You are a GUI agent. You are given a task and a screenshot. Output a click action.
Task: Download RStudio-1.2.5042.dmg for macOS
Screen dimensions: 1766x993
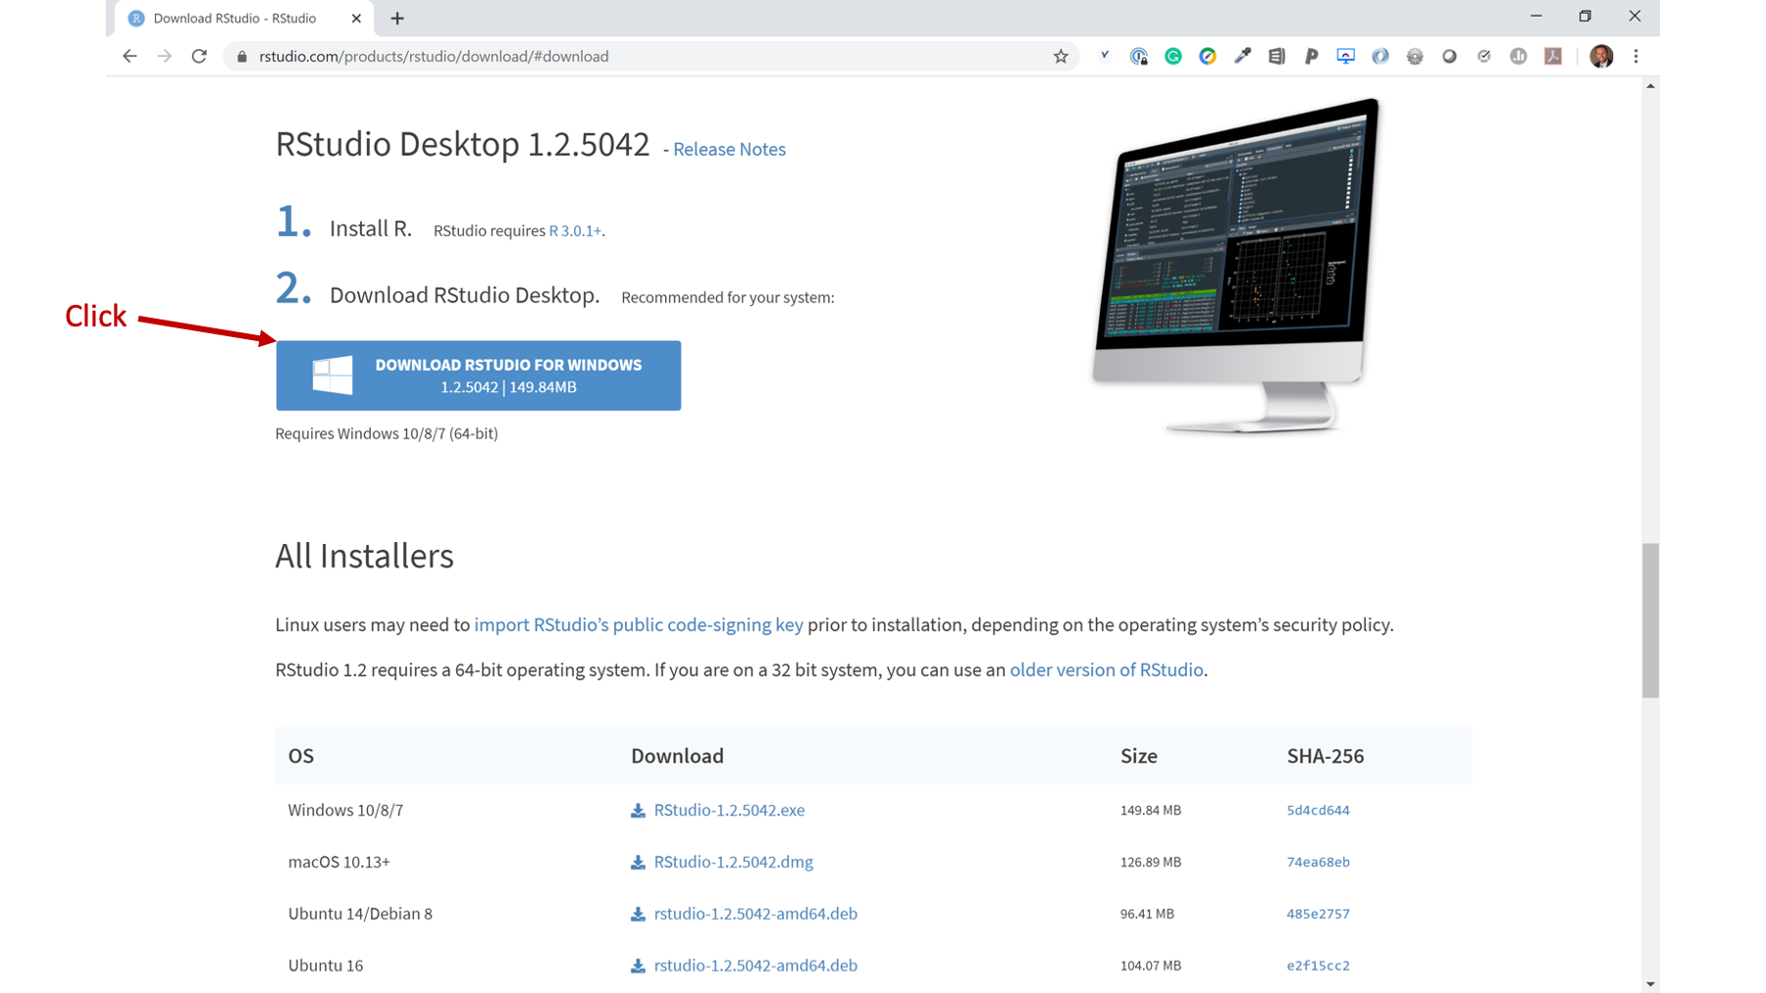click(x=733, y=862)
